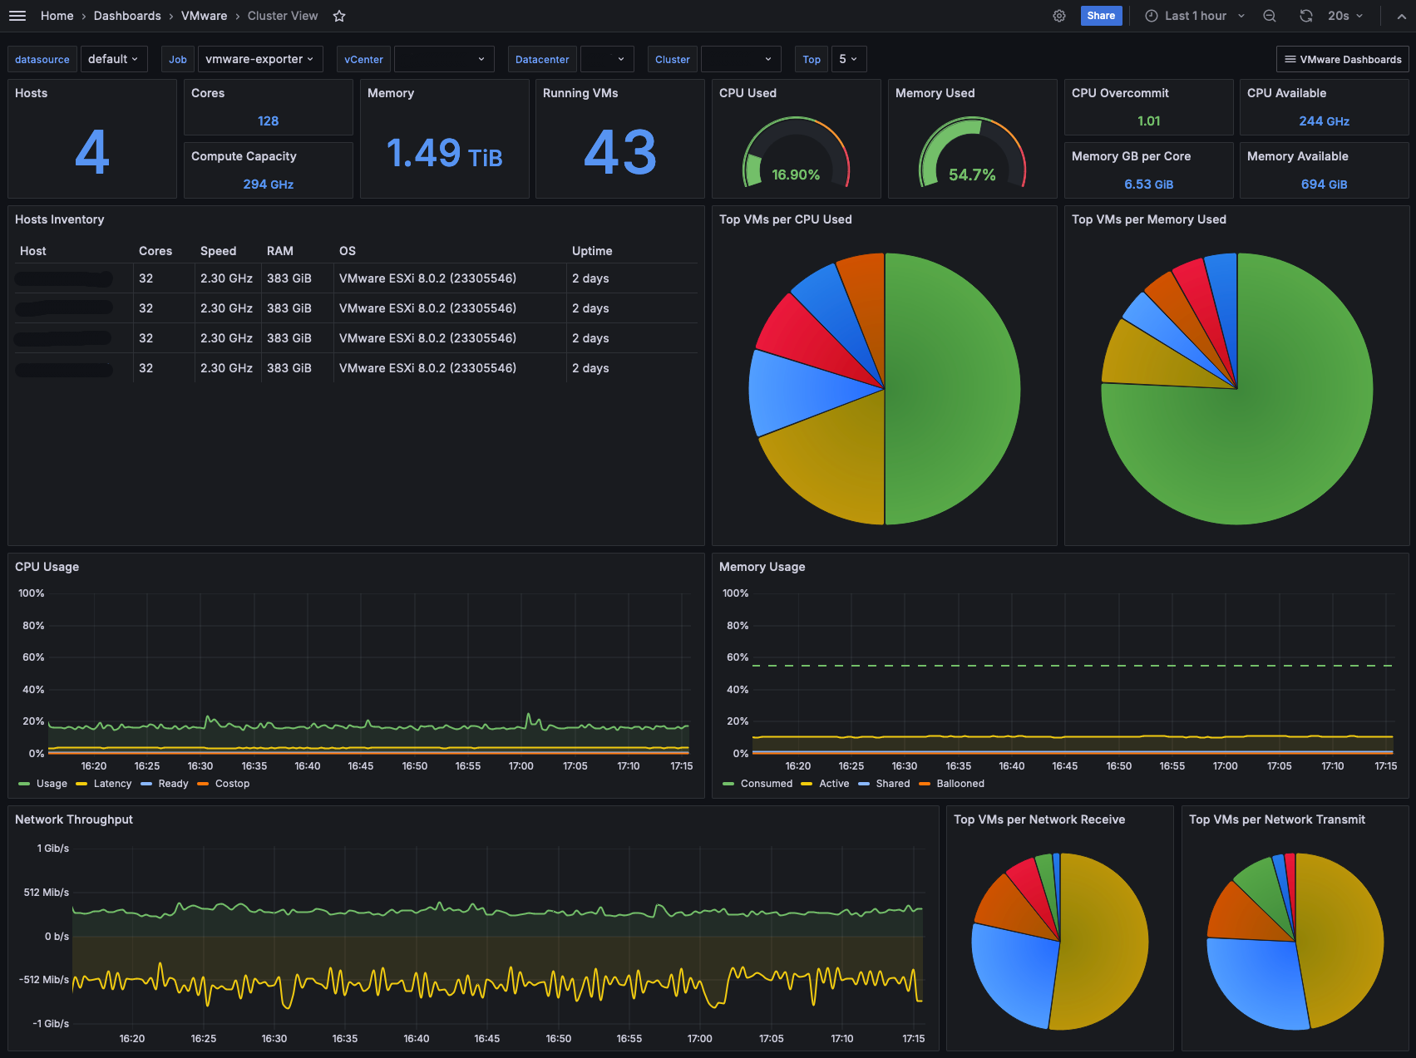Click the Share button

pos(1101,16)
